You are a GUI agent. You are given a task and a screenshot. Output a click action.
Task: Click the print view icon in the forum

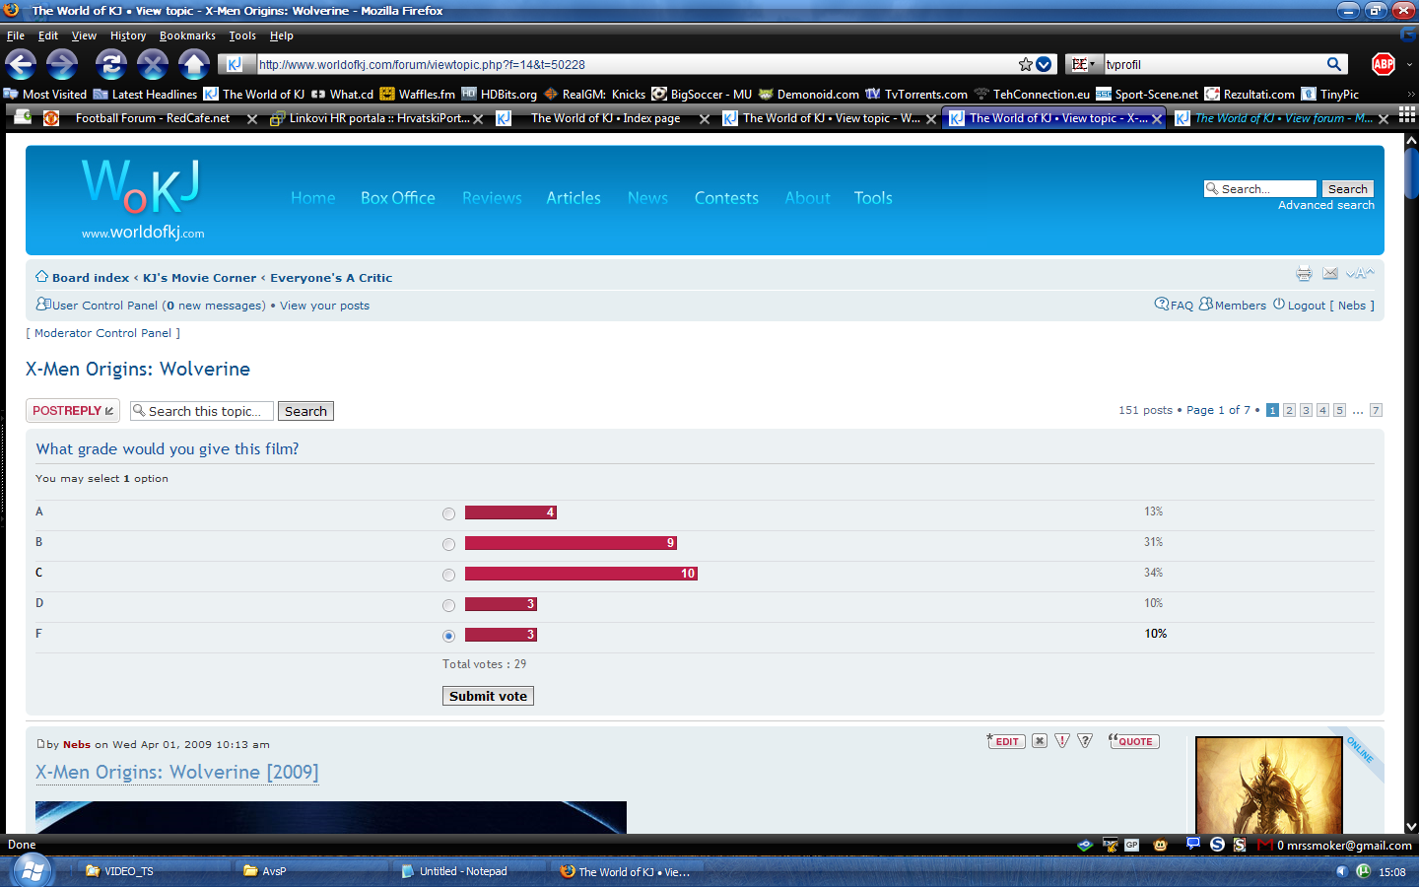click(x=1304, y=273)
